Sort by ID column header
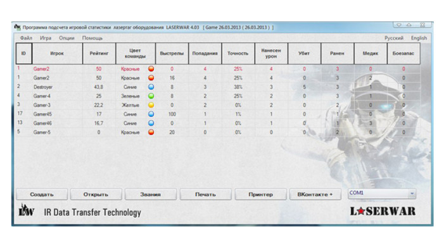The image size is (444, 249). coord(24,54)
